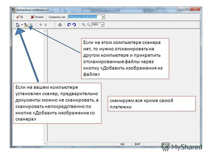Screen dimensions: 212x159
Task: Click the gray print icon
Action: tap(60, 25)
